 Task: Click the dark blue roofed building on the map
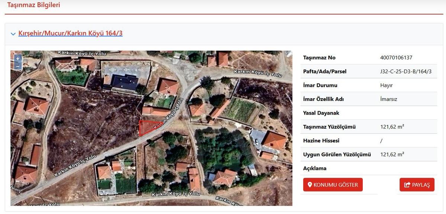125,83
